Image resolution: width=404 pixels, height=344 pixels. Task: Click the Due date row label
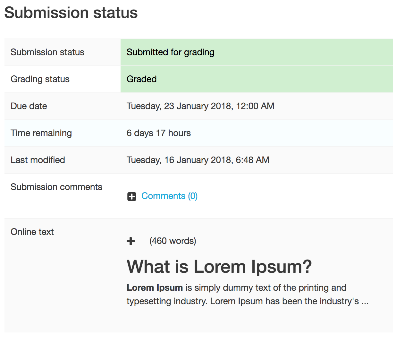[x=29, y=106]
